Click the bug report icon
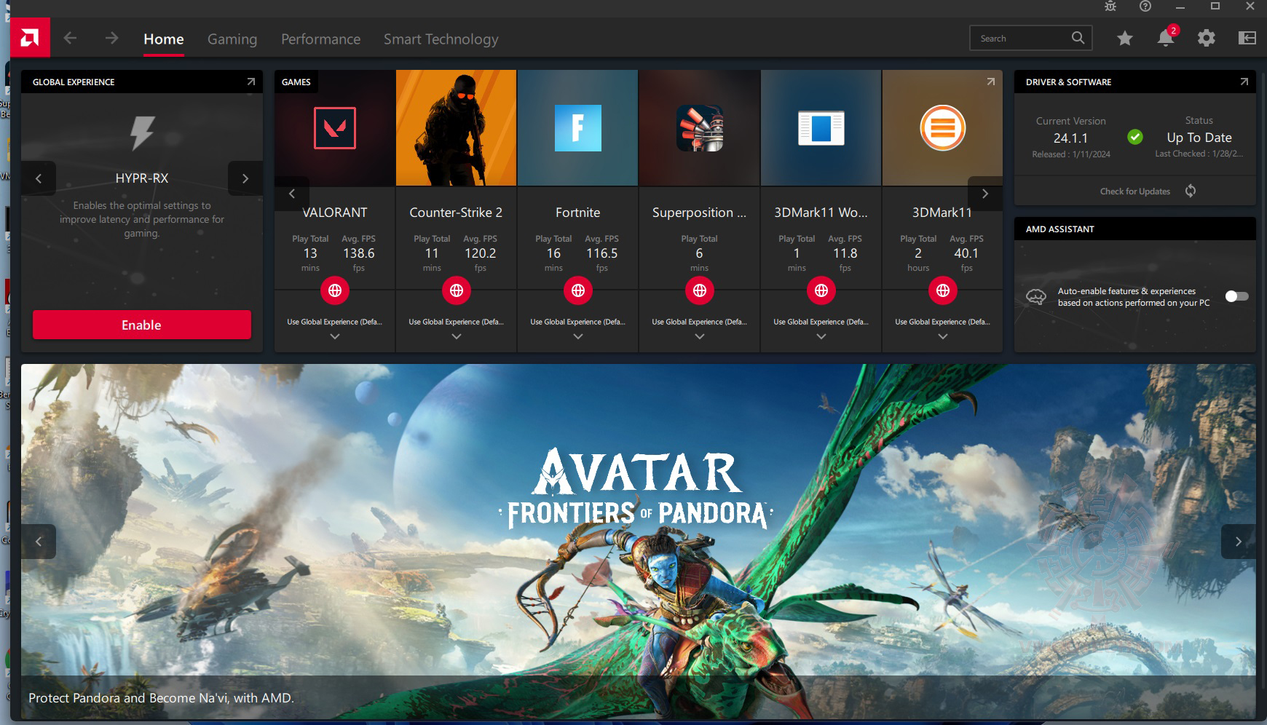Screen dimensions: 1267x725 [x=1110, y=7]
